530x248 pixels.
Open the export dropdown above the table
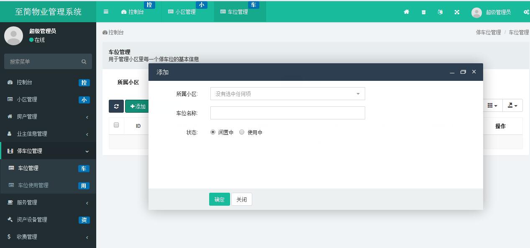512,105
